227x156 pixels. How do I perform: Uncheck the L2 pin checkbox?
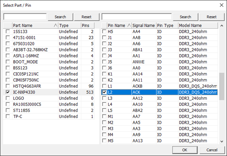105,92
